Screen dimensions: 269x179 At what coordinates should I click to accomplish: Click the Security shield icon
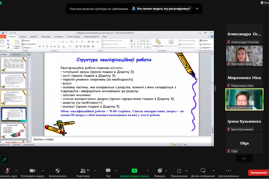[x=58, y=171]
